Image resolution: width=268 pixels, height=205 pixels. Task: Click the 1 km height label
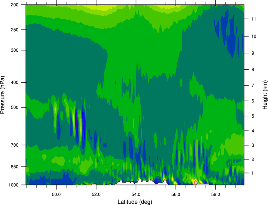point(253,173)
